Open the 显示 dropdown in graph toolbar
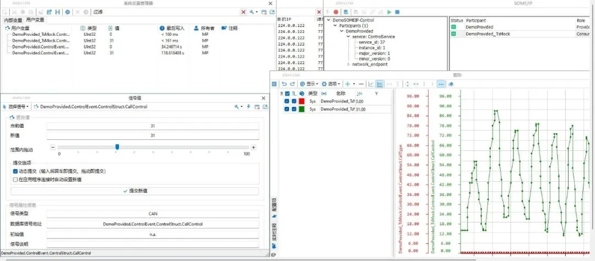This screenshot has height=261, width=595. (x=310, y=84)
